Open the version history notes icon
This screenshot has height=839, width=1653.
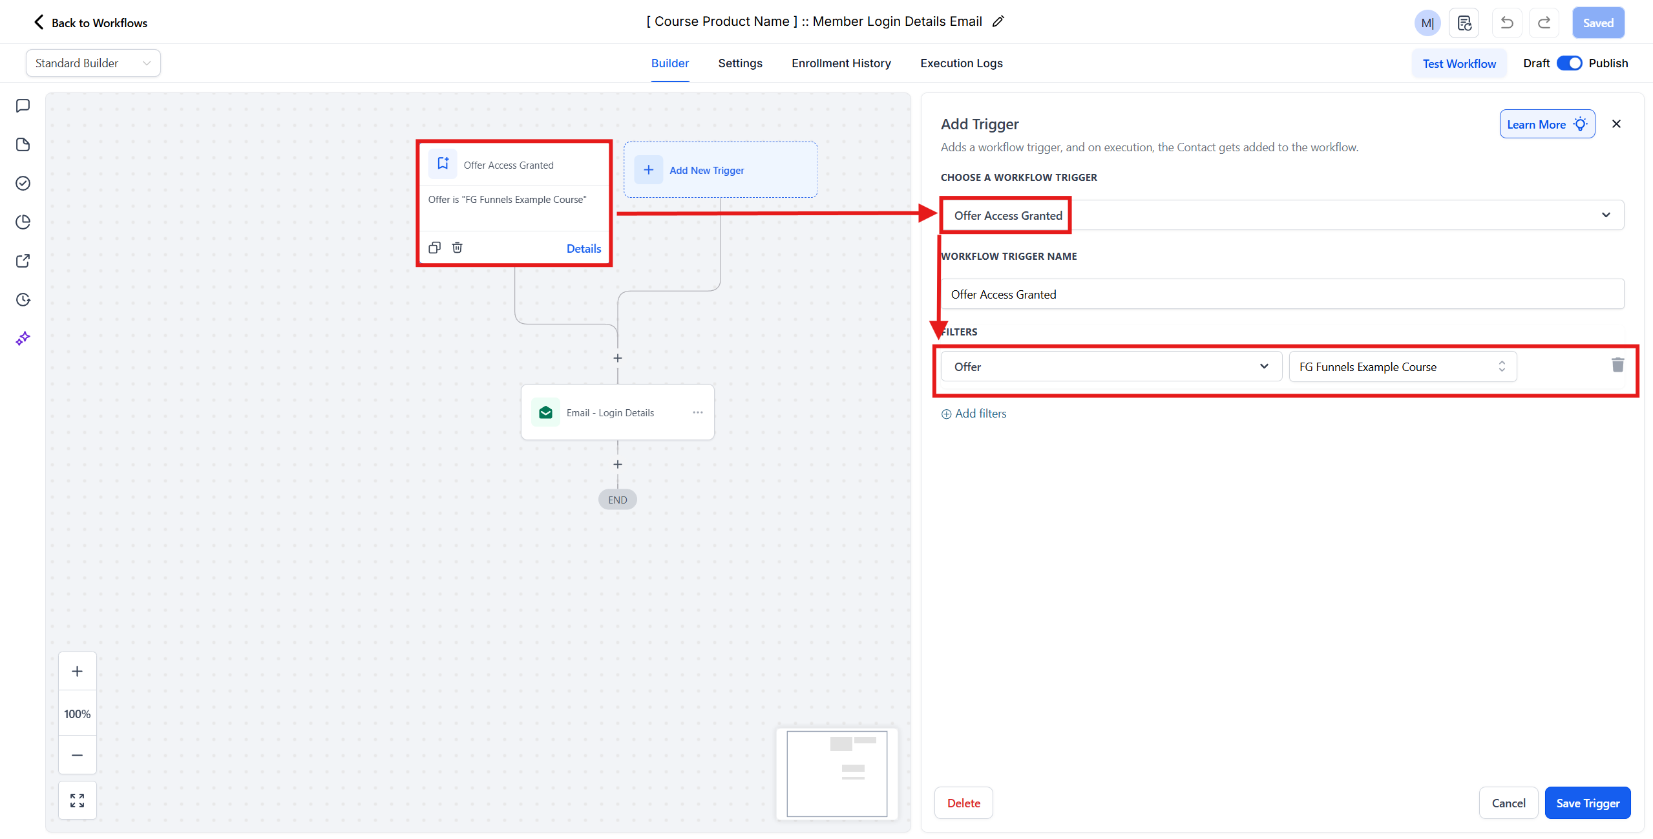coord(1464,23)
